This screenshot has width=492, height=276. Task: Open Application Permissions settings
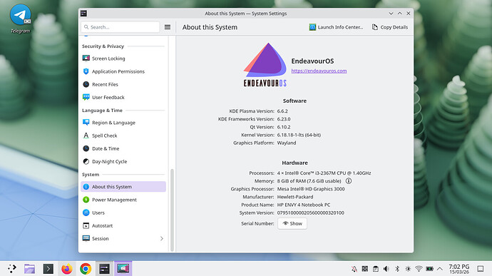(x=123, y=71)
